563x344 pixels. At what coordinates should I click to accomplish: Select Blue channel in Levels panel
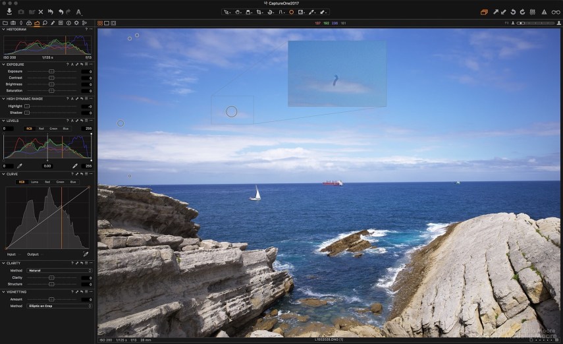tap(66, 129)
